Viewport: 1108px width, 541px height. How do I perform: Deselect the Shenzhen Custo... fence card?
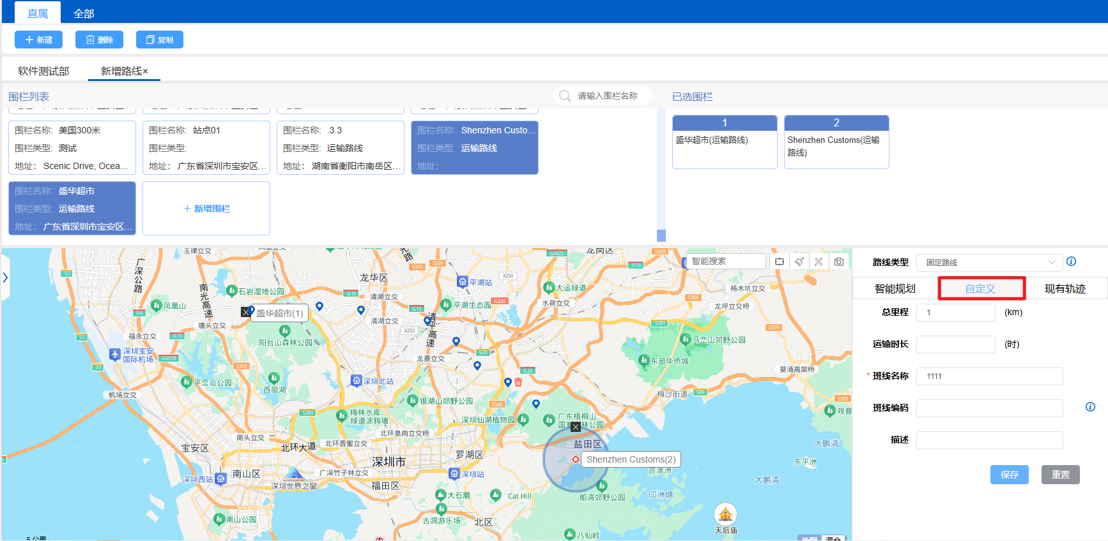475,147
